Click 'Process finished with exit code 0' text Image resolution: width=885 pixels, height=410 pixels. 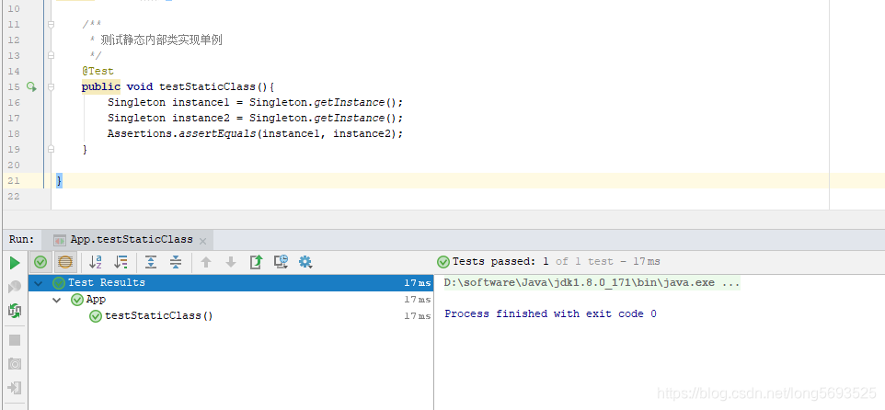550,313
